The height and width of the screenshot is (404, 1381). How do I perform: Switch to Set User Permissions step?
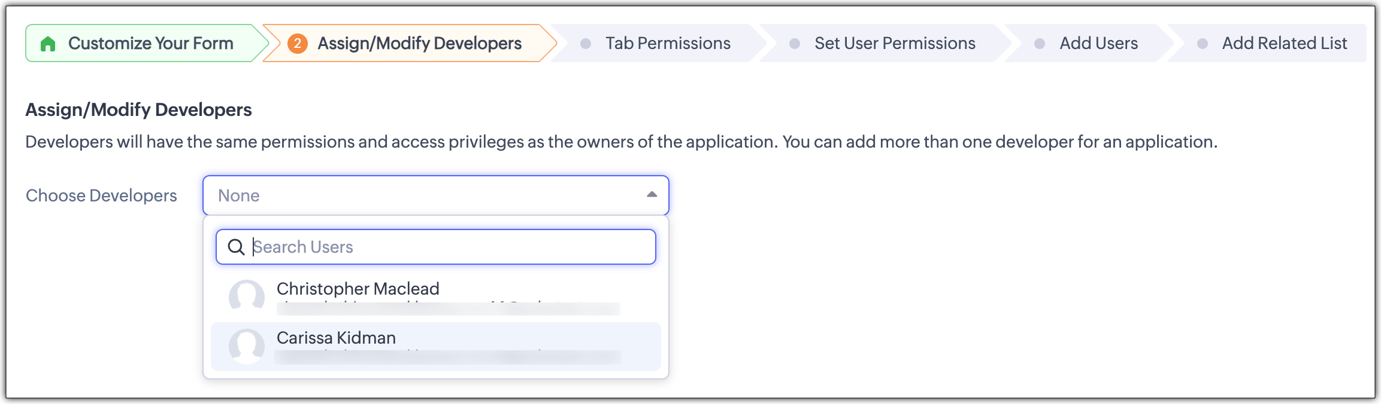[895, 44]
